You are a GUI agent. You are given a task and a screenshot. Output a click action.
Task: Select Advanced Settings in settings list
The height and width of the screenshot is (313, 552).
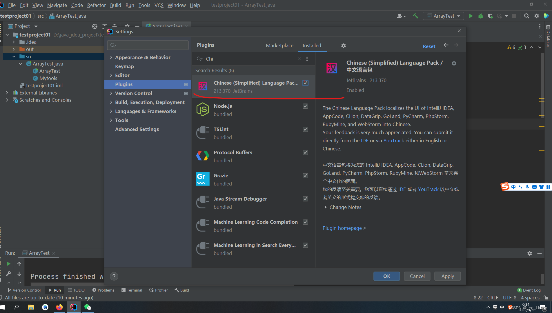[x=137, y=129]
